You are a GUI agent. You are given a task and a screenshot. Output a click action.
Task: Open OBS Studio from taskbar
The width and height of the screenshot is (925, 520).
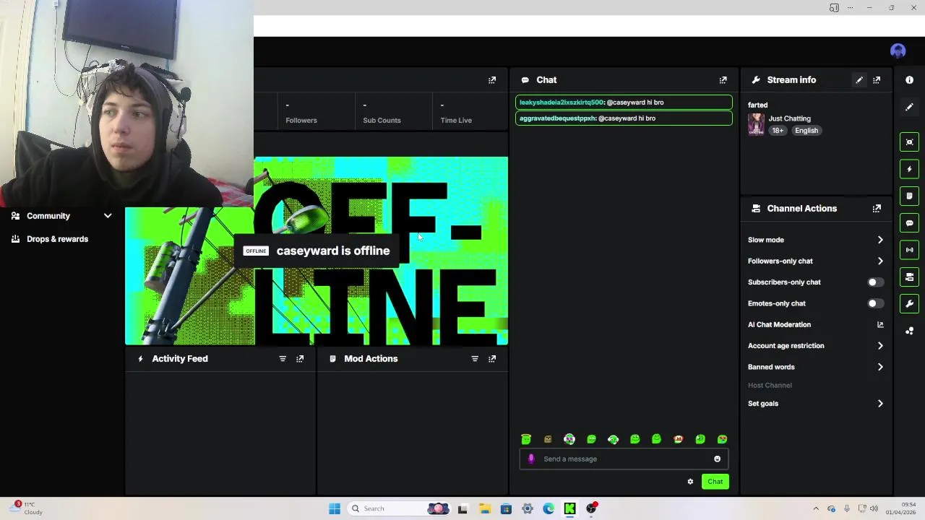coord(591,509)
